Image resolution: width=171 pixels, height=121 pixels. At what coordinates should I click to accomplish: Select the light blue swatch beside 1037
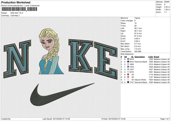(x=128, y=69)
